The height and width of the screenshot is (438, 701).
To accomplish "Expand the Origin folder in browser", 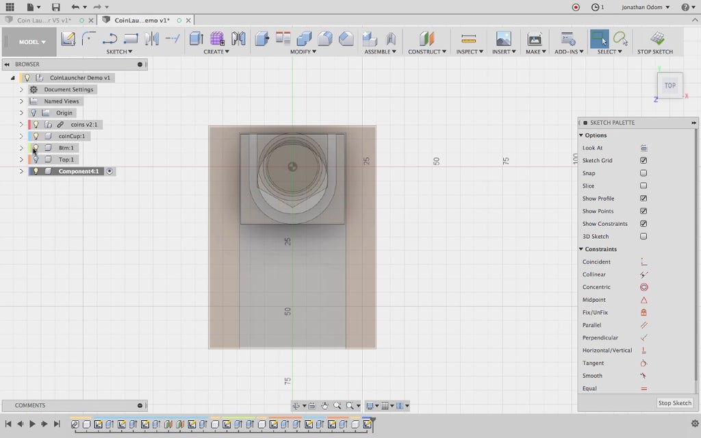I will [21, 113].
